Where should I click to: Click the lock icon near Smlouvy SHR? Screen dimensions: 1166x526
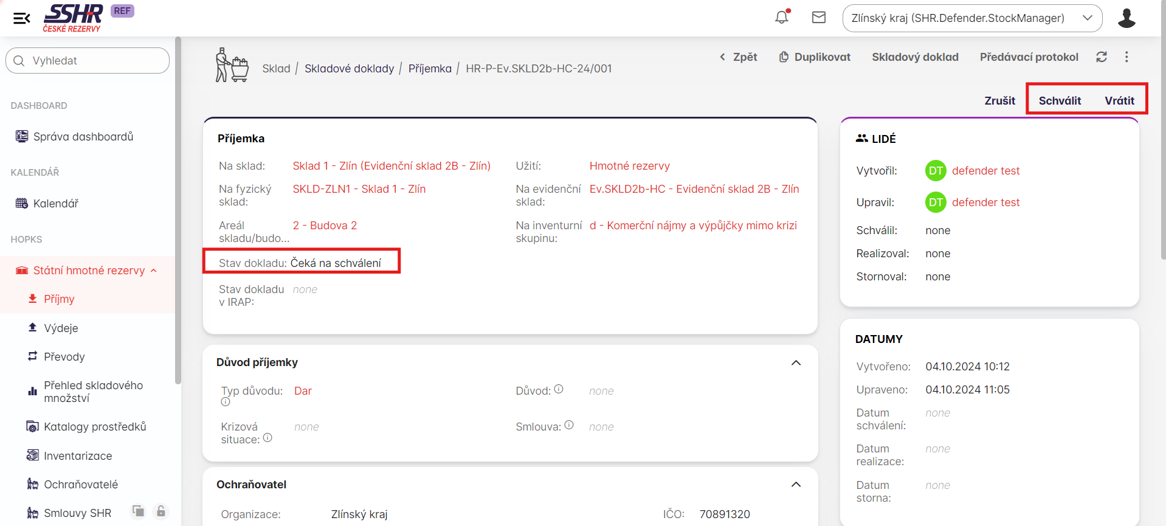(x=160, y=511)
